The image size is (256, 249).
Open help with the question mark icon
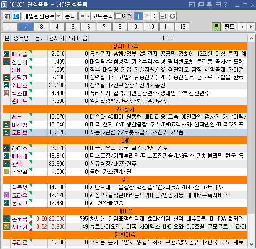coord(226,4)
